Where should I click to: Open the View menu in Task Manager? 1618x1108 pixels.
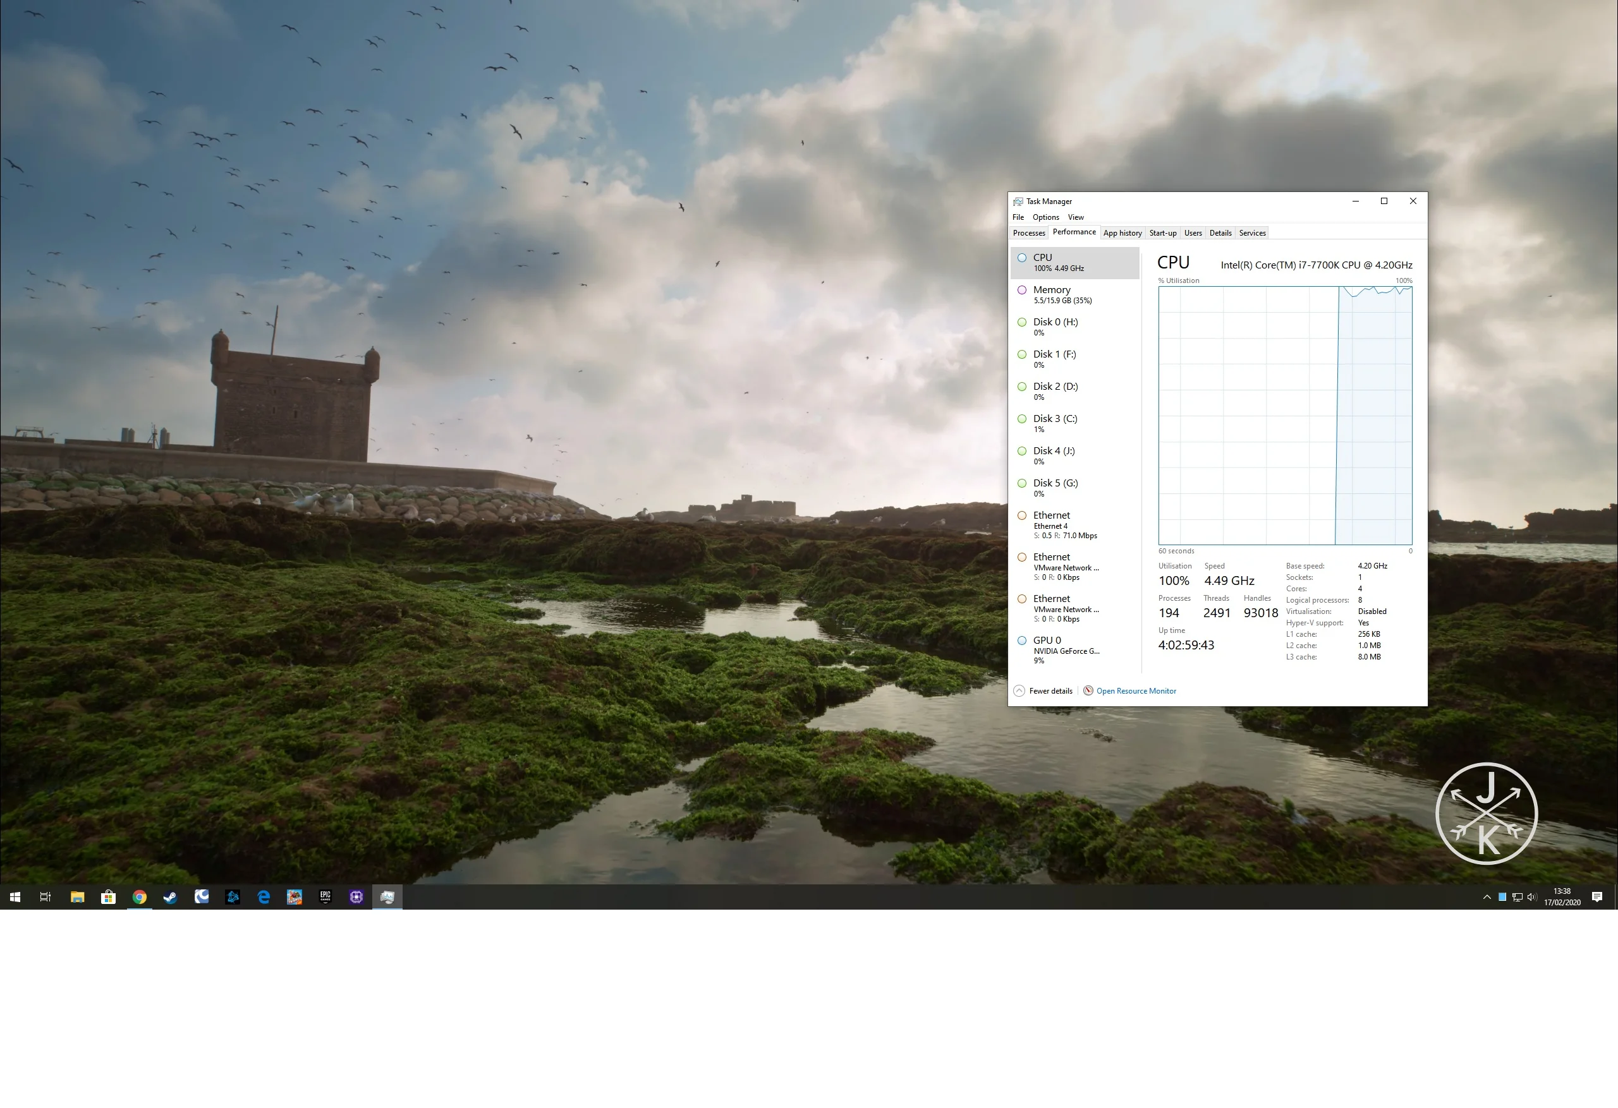1076,217
